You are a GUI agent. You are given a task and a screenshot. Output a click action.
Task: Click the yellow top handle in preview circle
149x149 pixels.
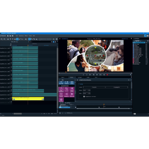click(x=95, y=48)
